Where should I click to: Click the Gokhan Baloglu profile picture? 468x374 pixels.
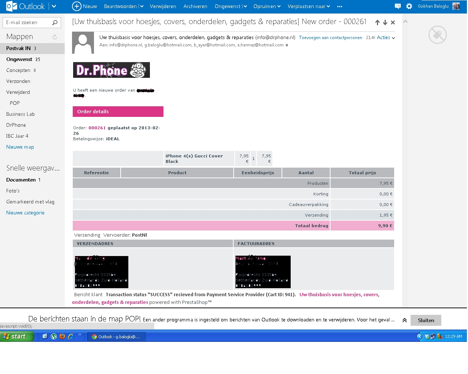[x=456, y=6]
